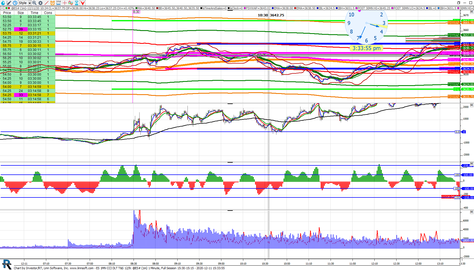This screenshot has width=474, height=270.
Task: Click the blue hourglass icon
Action: 77,3
